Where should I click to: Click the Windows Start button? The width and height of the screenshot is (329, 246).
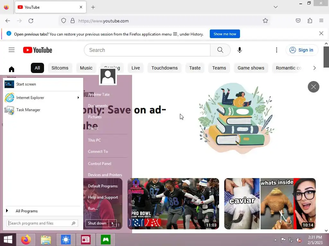coord(8,240)
